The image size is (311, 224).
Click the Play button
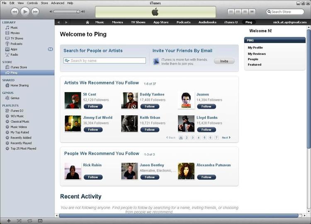point(25,12)
